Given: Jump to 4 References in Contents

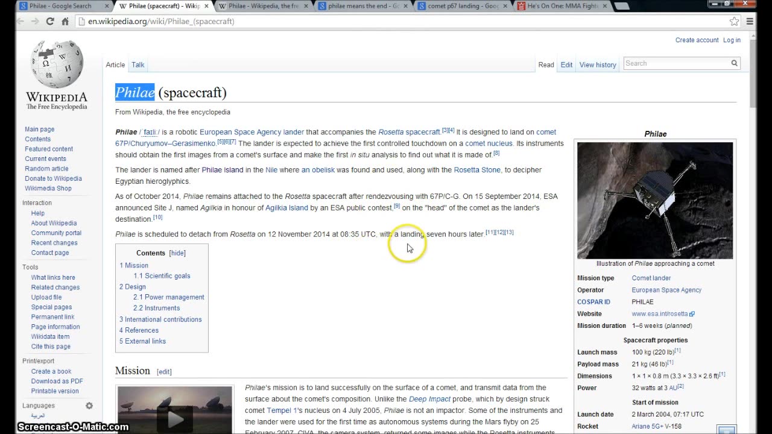Looking at the screenshot, I should pos(139,330).
